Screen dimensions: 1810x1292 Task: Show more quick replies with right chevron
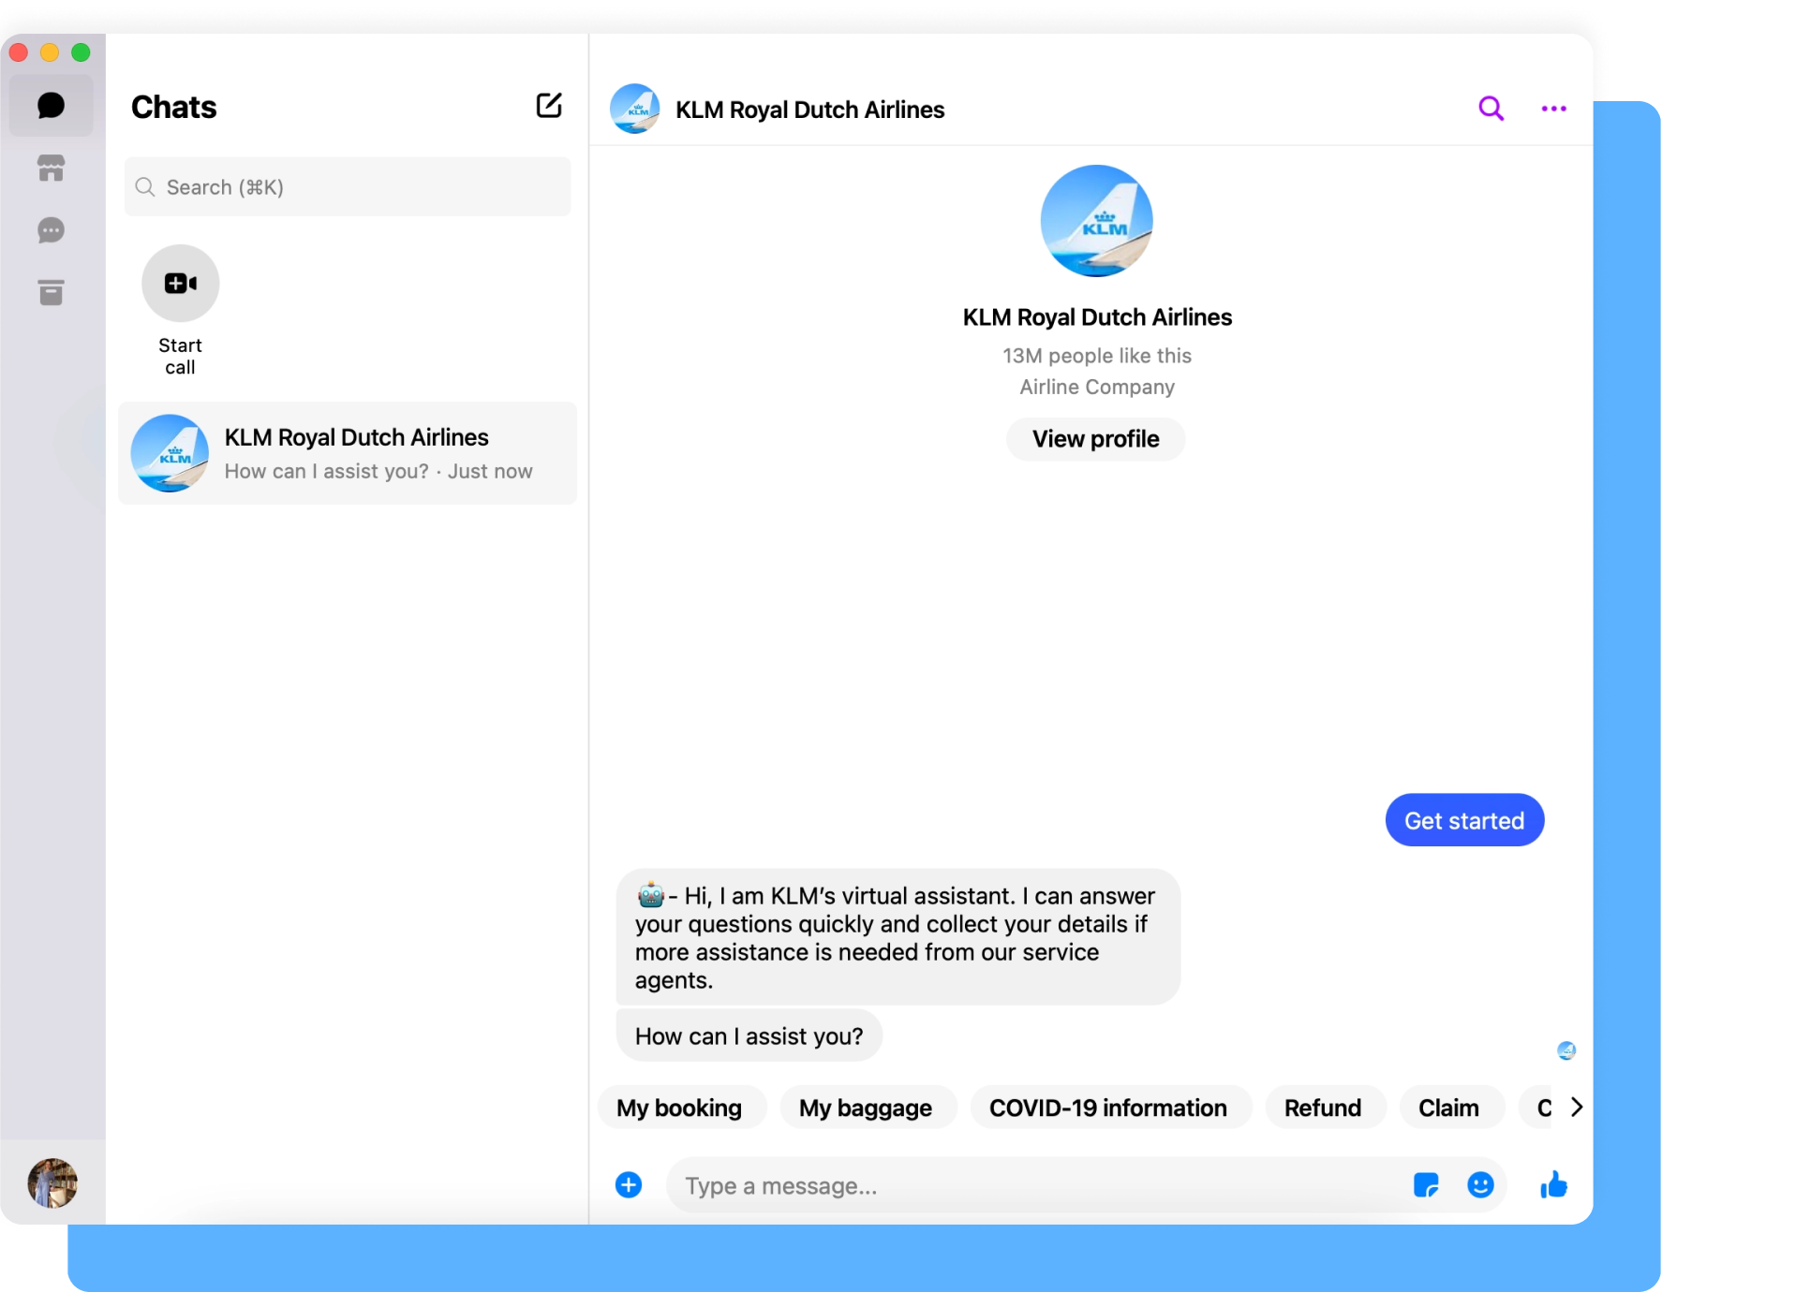(1577, 1108)
